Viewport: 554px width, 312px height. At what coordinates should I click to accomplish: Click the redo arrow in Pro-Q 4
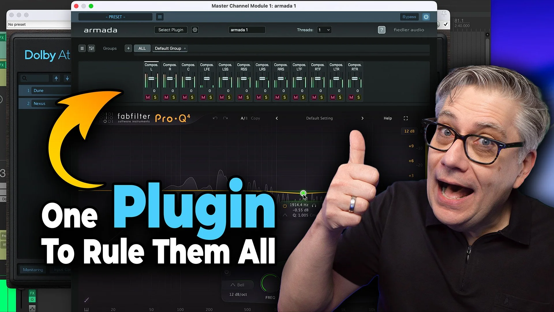click(225, 118)
